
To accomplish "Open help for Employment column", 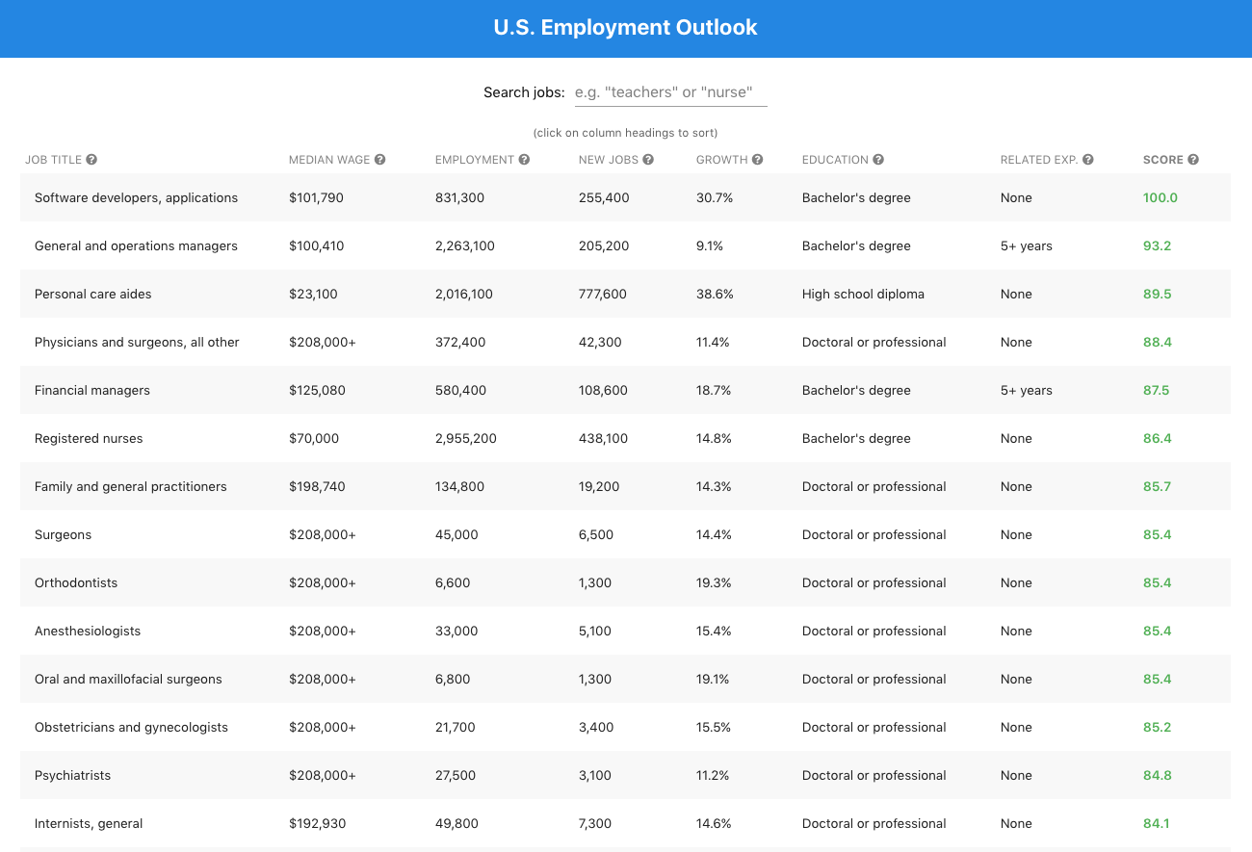I will point(523,159).
